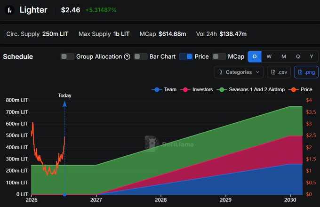
Task: Disable the Price switch
Action: 186,56
